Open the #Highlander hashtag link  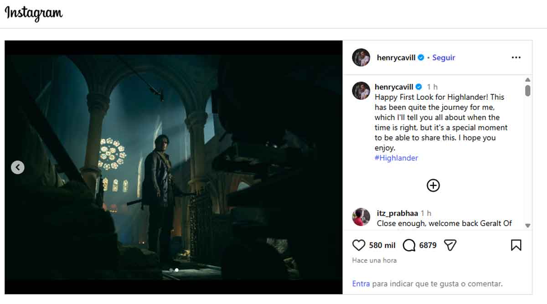coord(396,158)
